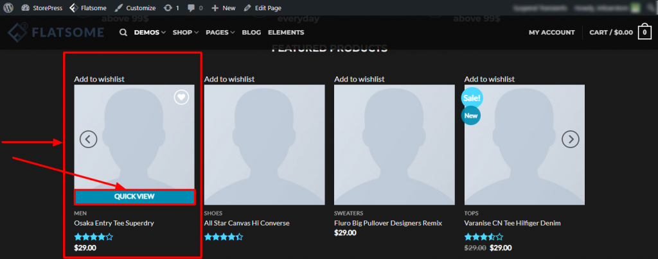Open the cart bag icon
This screenshot has width=658, height=259.
[645, 32]
